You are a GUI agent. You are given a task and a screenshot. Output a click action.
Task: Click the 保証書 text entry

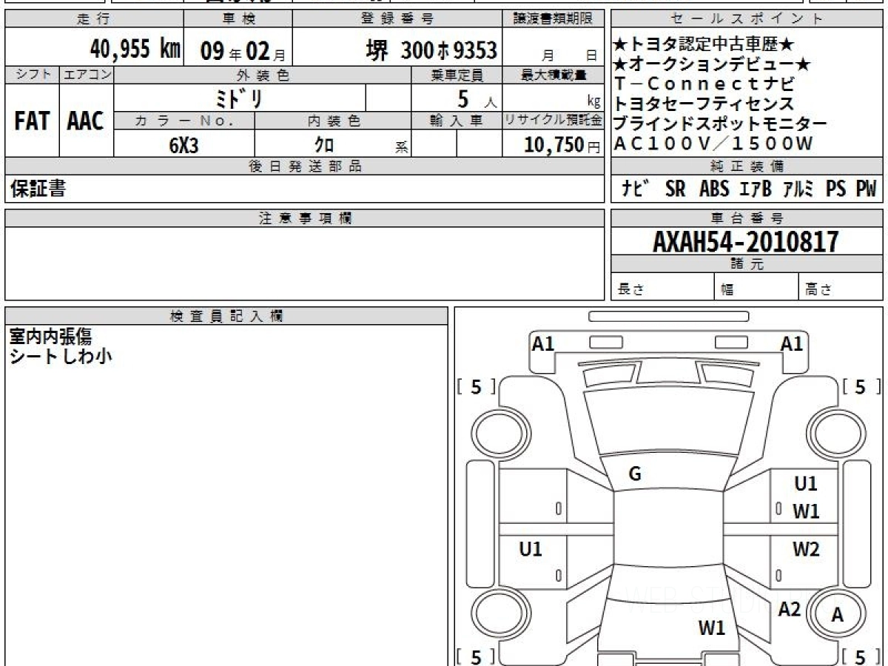[37, 189]
